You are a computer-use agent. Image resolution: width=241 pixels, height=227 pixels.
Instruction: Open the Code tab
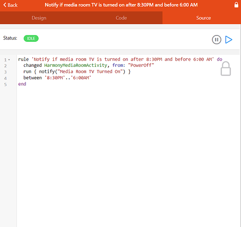tap(121, 18)
